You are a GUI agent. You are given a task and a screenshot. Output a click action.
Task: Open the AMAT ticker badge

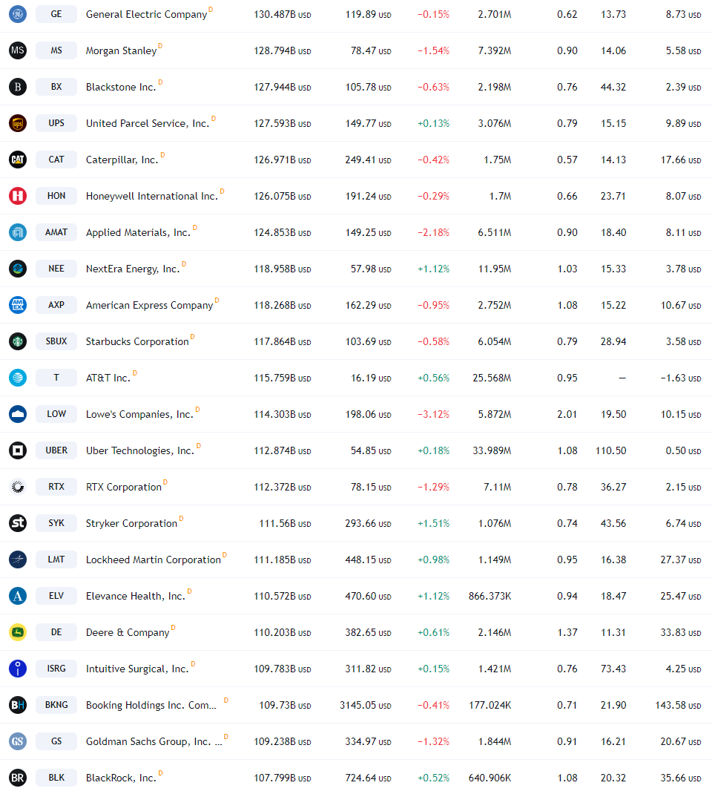click(x=56, y=232)
